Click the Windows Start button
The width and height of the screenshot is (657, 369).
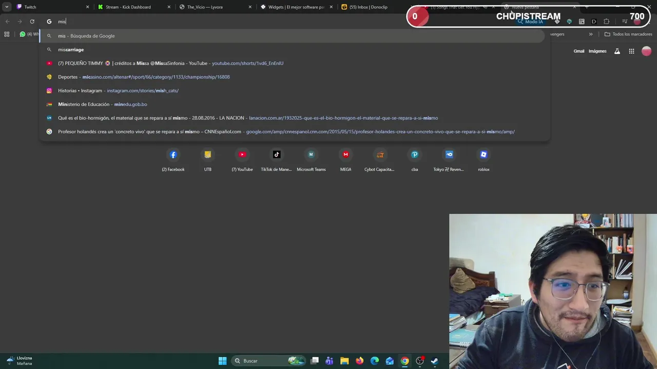(x=222, y=361)
